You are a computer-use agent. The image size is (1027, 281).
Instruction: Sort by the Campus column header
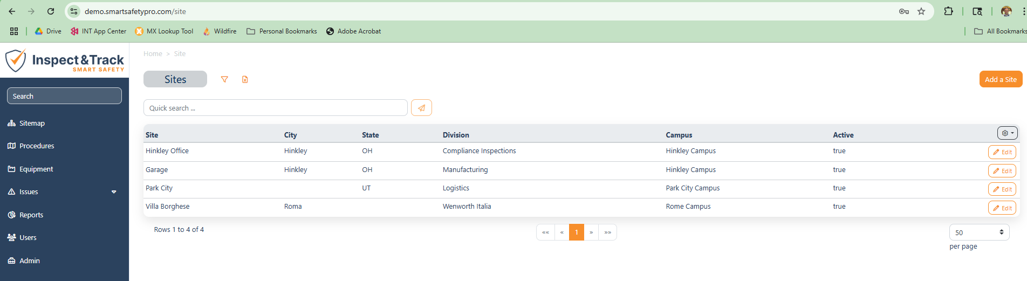(679, 135)
